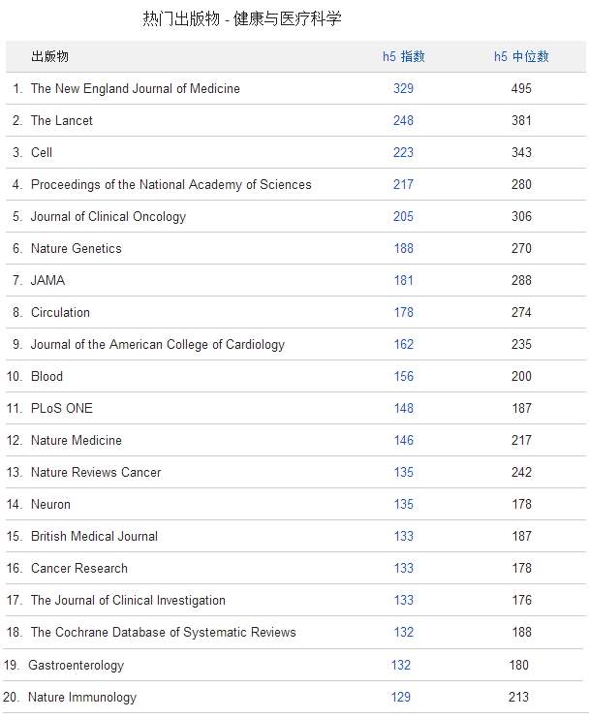Screen dimensions: 589x719
Task: Click British Medical Journal's h5-index link
Action: pyautogui.click(x=403, y=536)
